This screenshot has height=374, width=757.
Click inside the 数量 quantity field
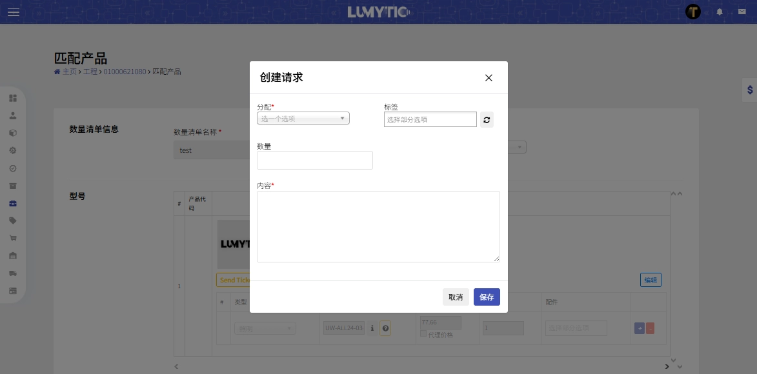point(315,160)
